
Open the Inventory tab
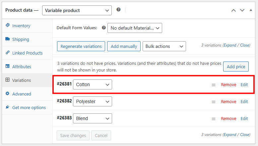[x=27, y=26]
